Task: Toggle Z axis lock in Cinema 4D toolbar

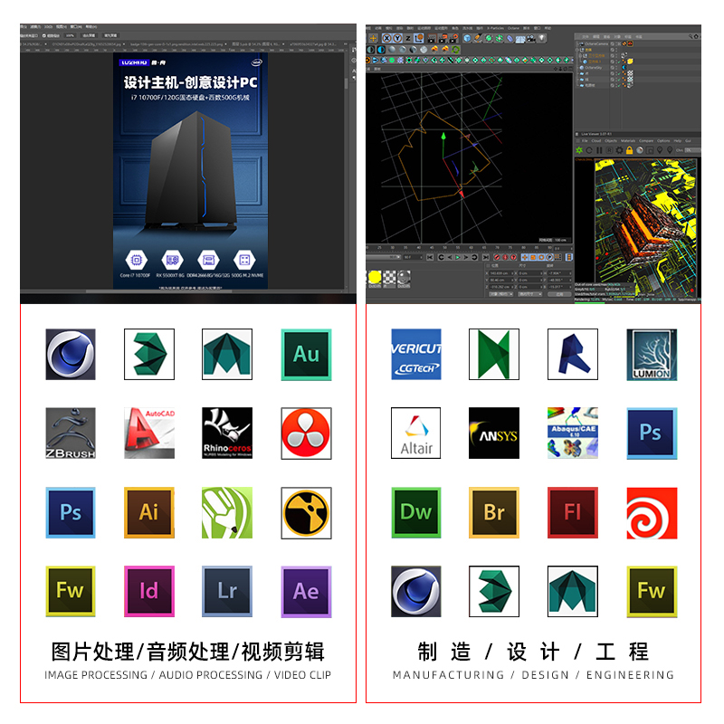Action: [x=408, y=38]
